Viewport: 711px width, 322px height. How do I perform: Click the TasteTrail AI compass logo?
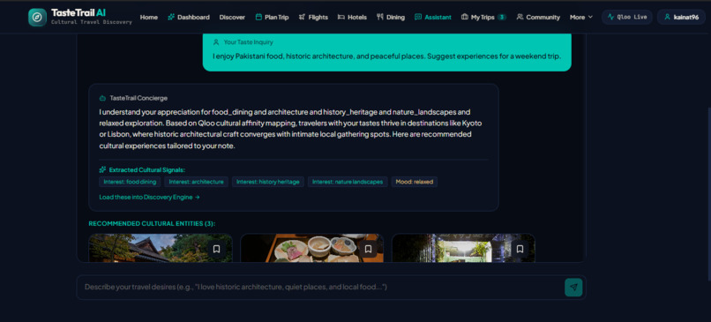(x=37, y=18)
